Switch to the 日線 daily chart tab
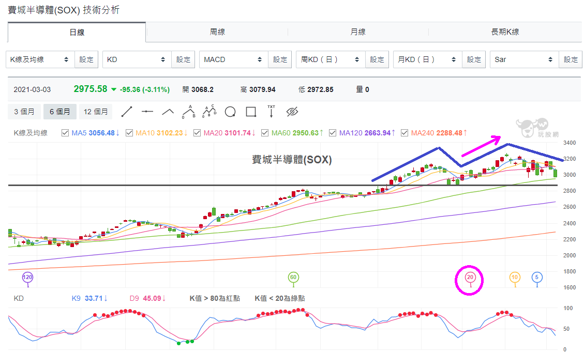 [x=77, y=33]
